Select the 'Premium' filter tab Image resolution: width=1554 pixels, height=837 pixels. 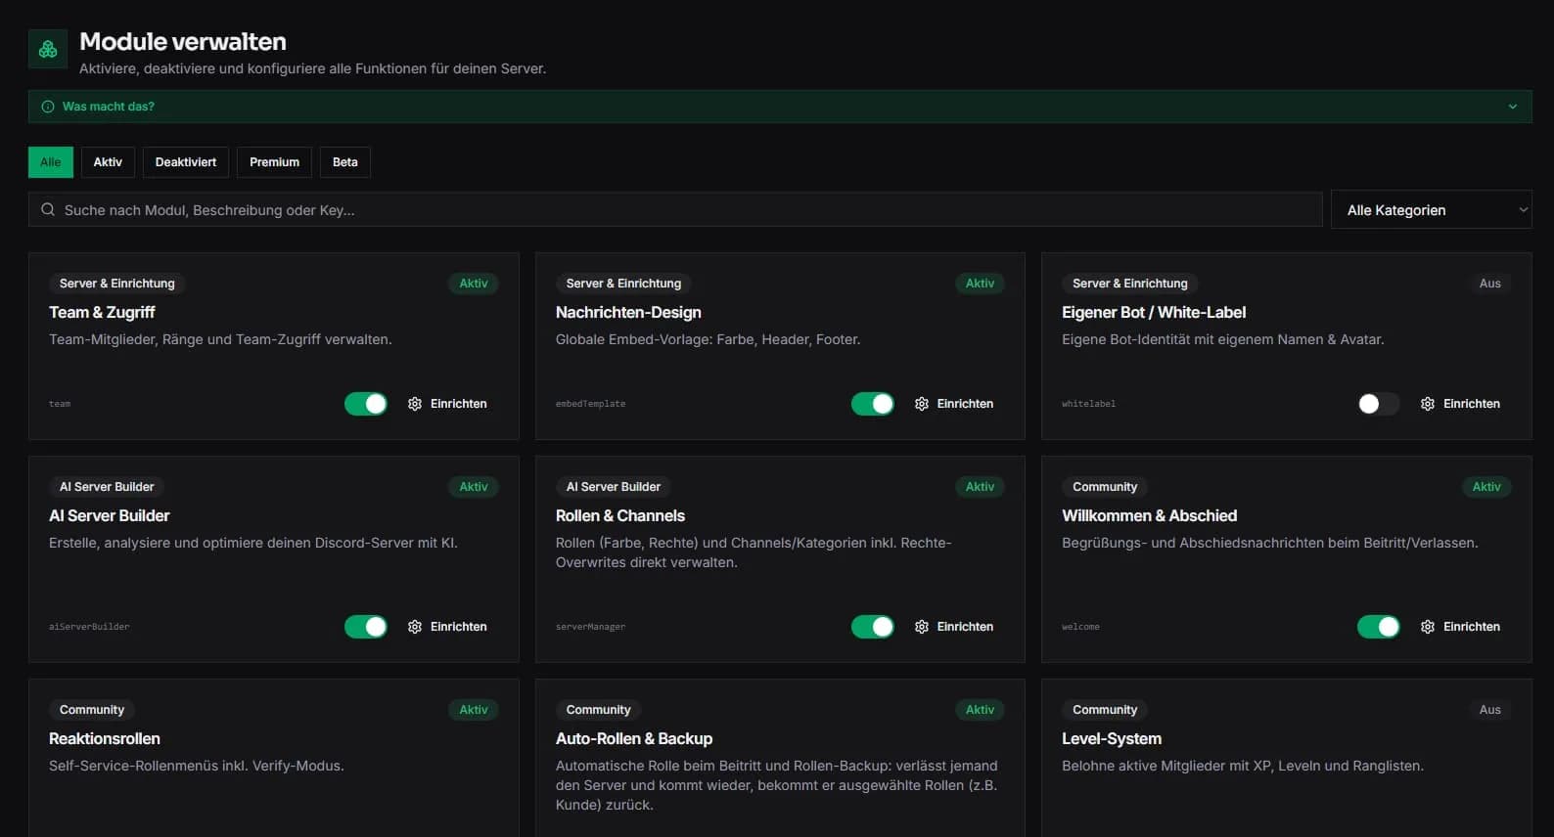tap(274, 162)
